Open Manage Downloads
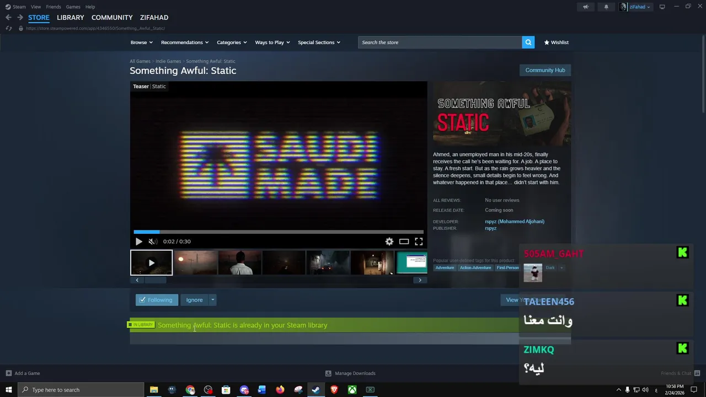This screenshot has height=397, width=706. [350, 373]
